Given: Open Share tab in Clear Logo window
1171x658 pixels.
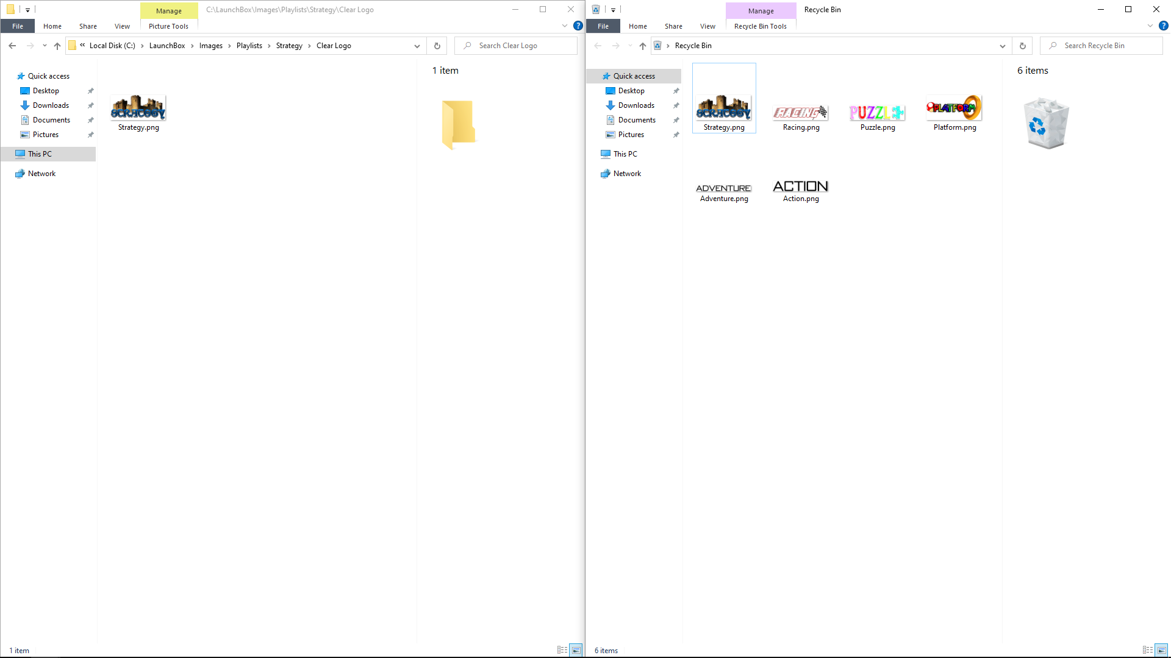Looking at the screenshot, I should click(x=88, y=26).
